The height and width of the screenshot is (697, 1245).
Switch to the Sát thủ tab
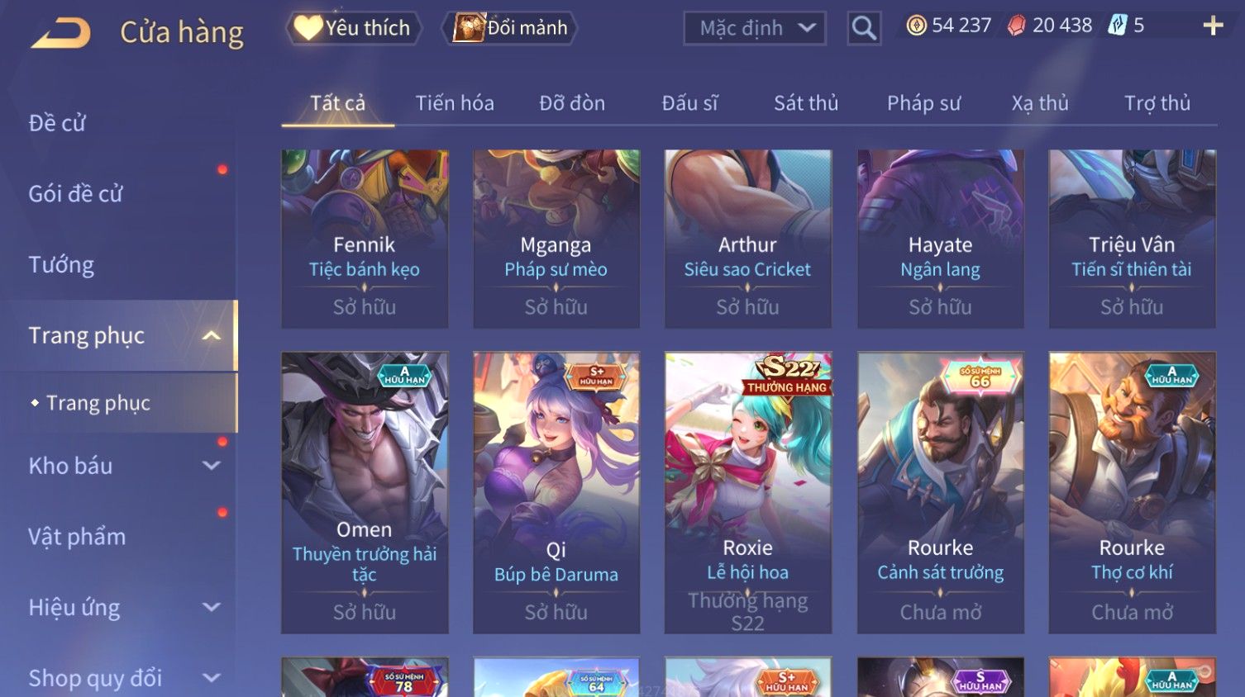(x=806, y=103)
